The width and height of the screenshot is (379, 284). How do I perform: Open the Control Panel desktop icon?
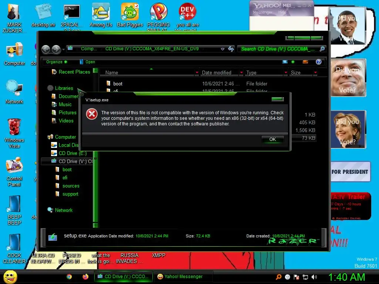coord(14,172)
